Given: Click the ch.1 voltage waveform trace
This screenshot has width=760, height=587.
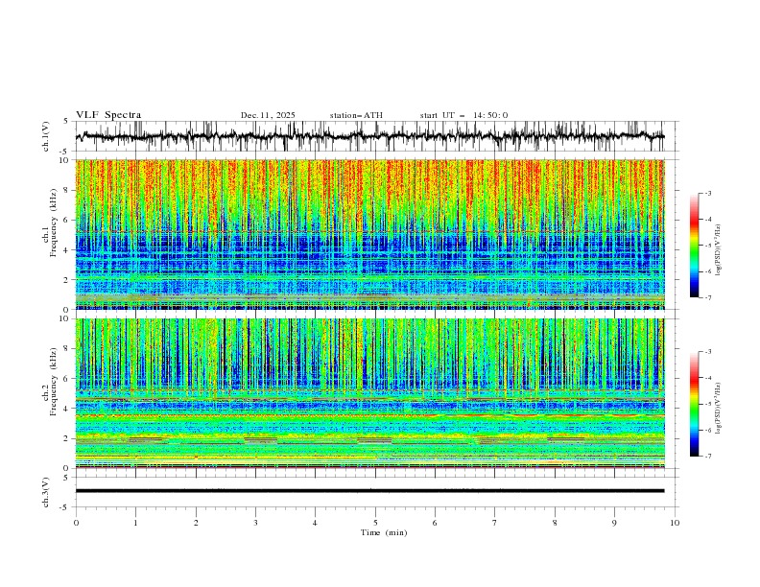Looking at the screenshot, I should (x=369, y=136).
